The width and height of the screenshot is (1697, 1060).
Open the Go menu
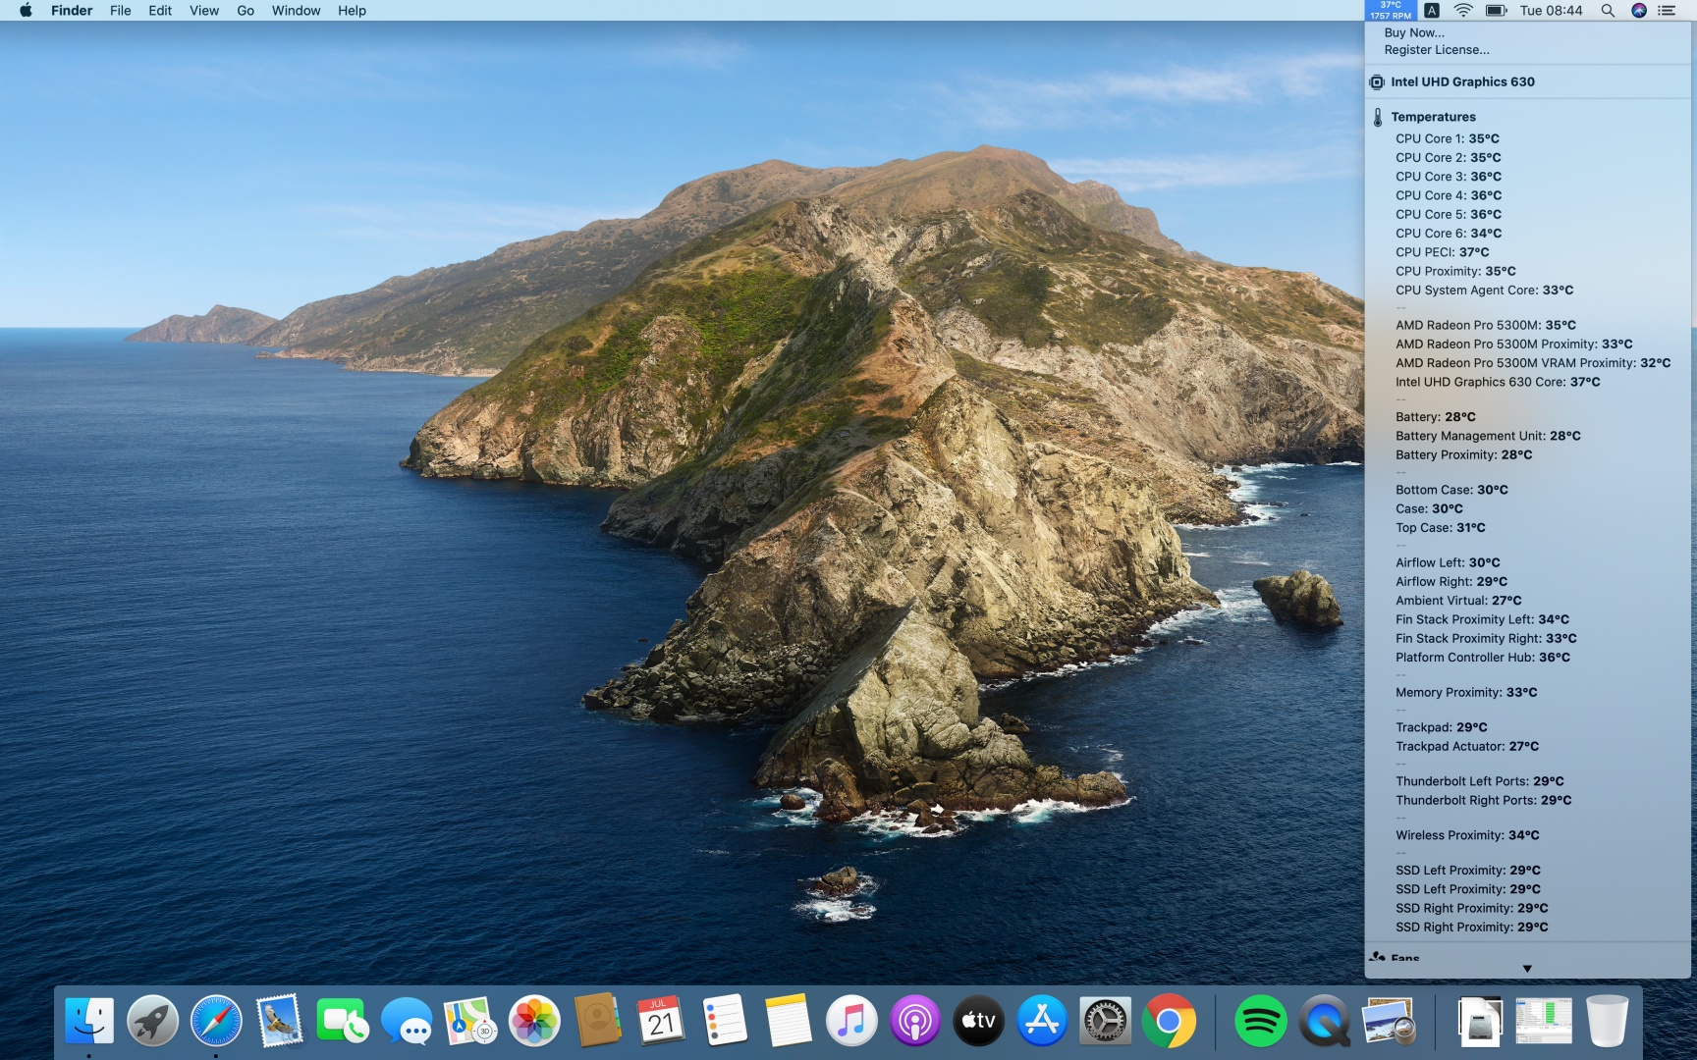tap(246, 11)
